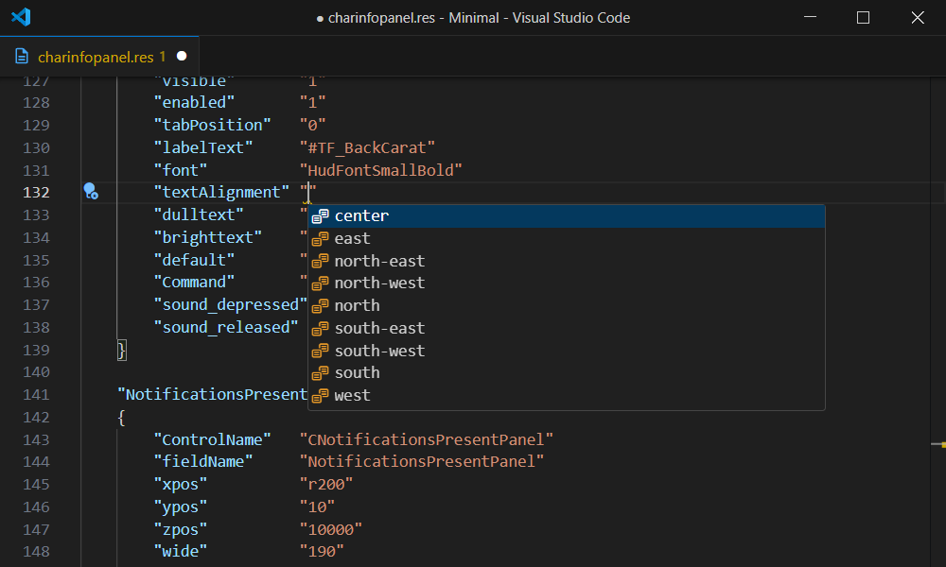Click the "r200" value
This screenshot has width=946, height=567.
point(326,485)
